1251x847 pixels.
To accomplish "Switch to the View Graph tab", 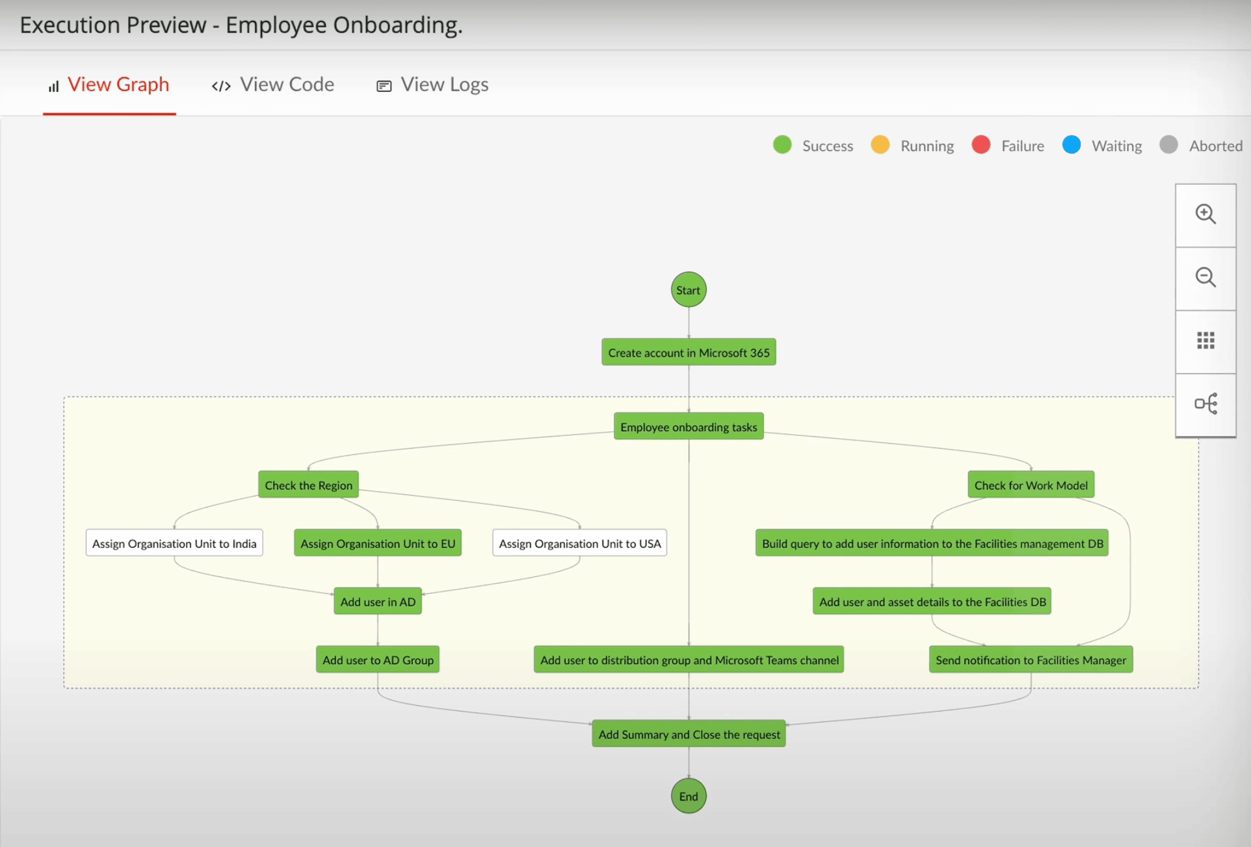I will click(x=109, y=85).
